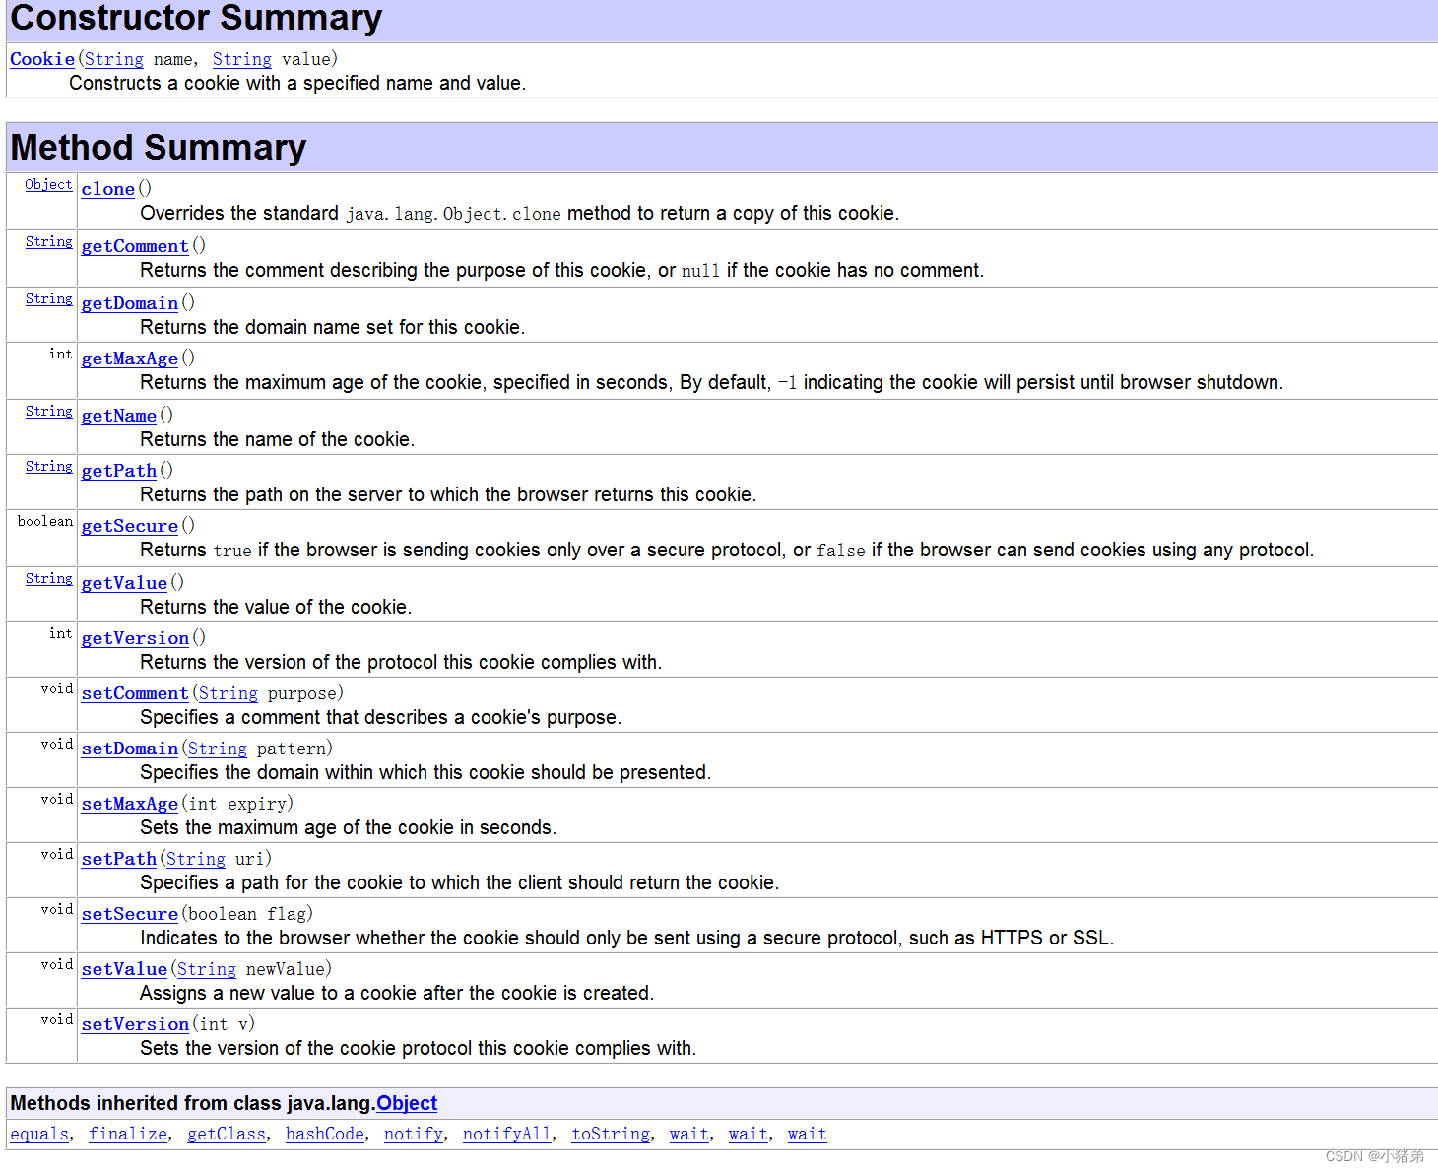Open the java.lang.Object class link
The image size is (1438, 1172).
coord(407,1103)
